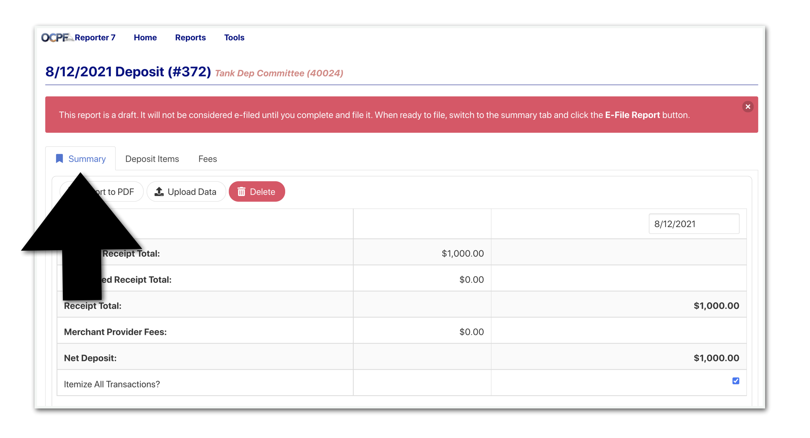Select the Summary tab

(x=87, y=159)
